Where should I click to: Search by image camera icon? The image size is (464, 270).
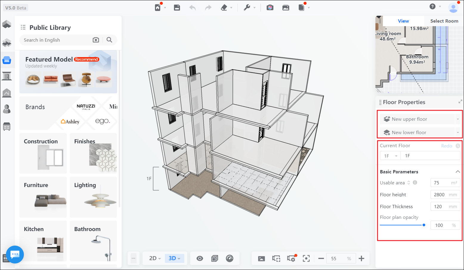(96, 40)
